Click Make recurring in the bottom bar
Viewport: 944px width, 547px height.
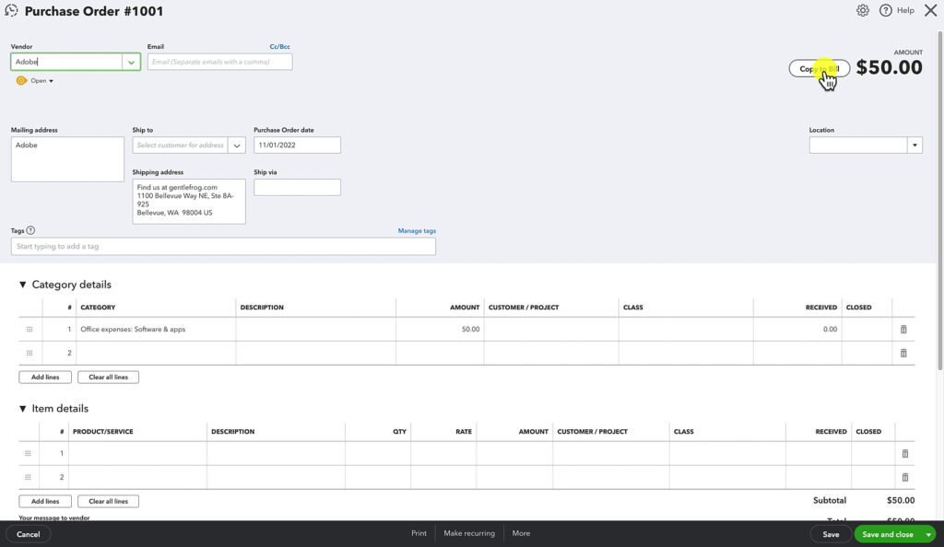pyautogui.click(x=467, y=532)
